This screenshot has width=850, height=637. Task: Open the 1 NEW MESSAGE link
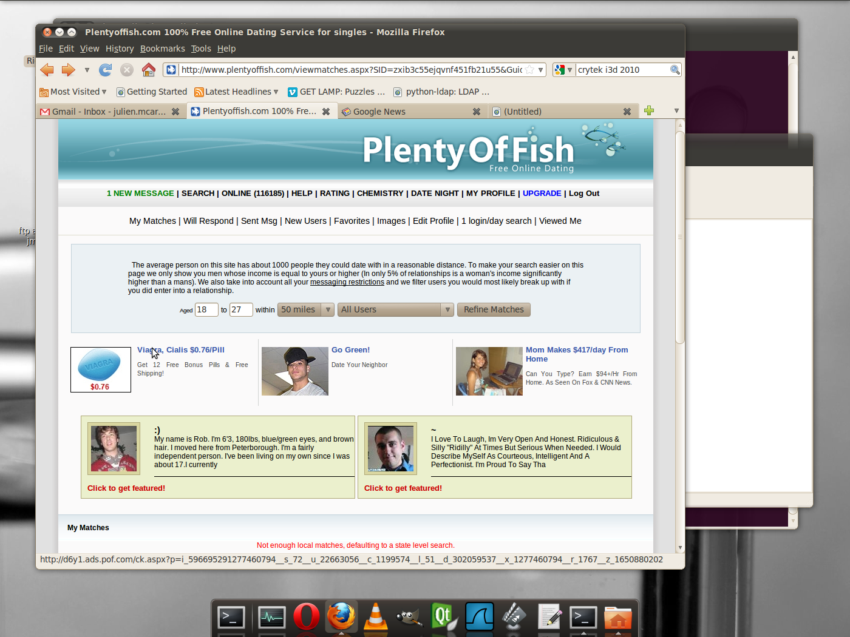coord(140,194)
